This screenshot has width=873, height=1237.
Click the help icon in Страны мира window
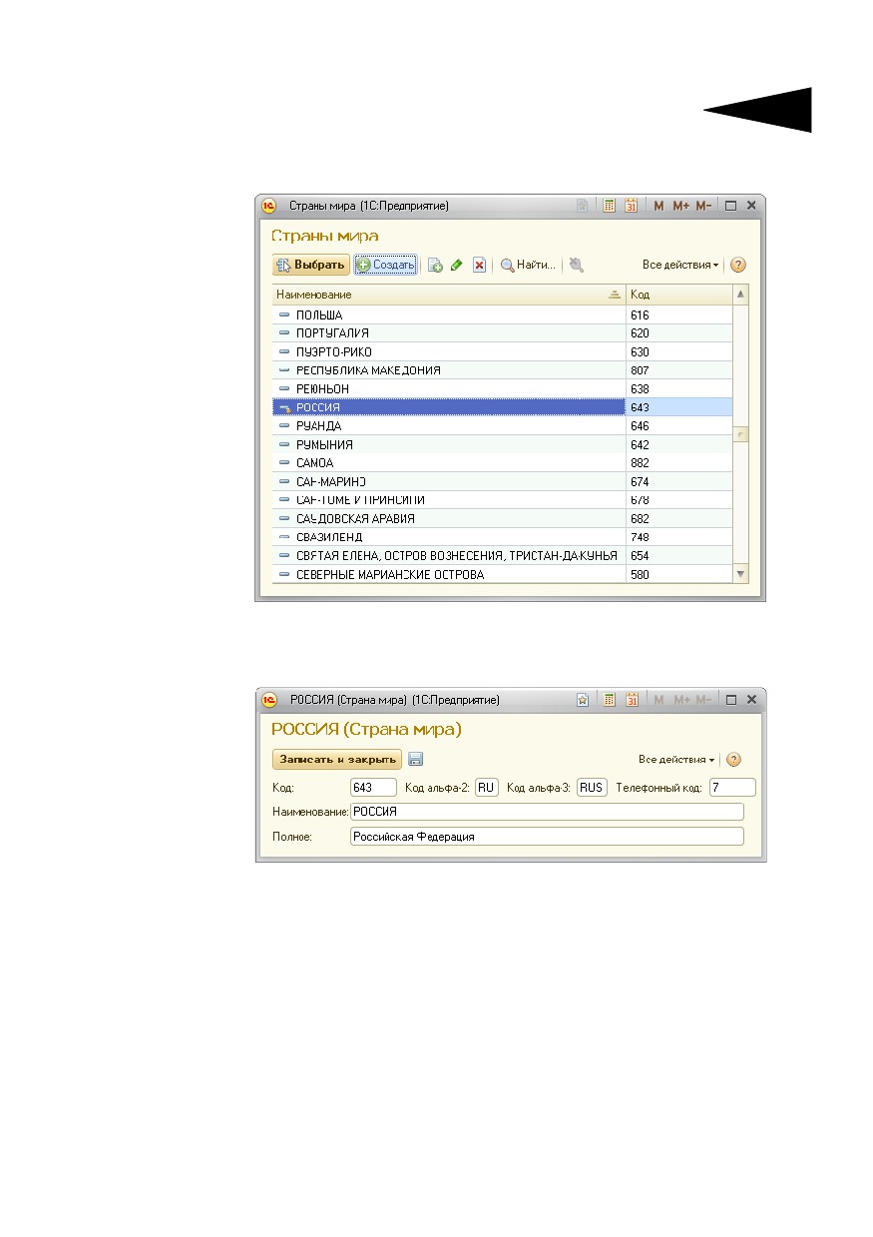[x=738, y=266]
